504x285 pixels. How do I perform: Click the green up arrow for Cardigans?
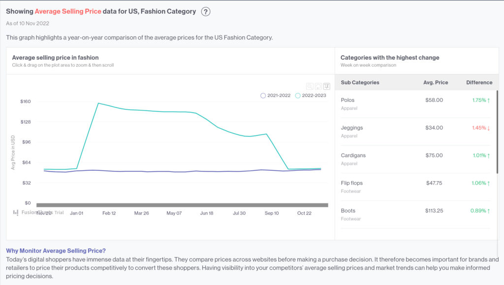click(x=489, y=156)
